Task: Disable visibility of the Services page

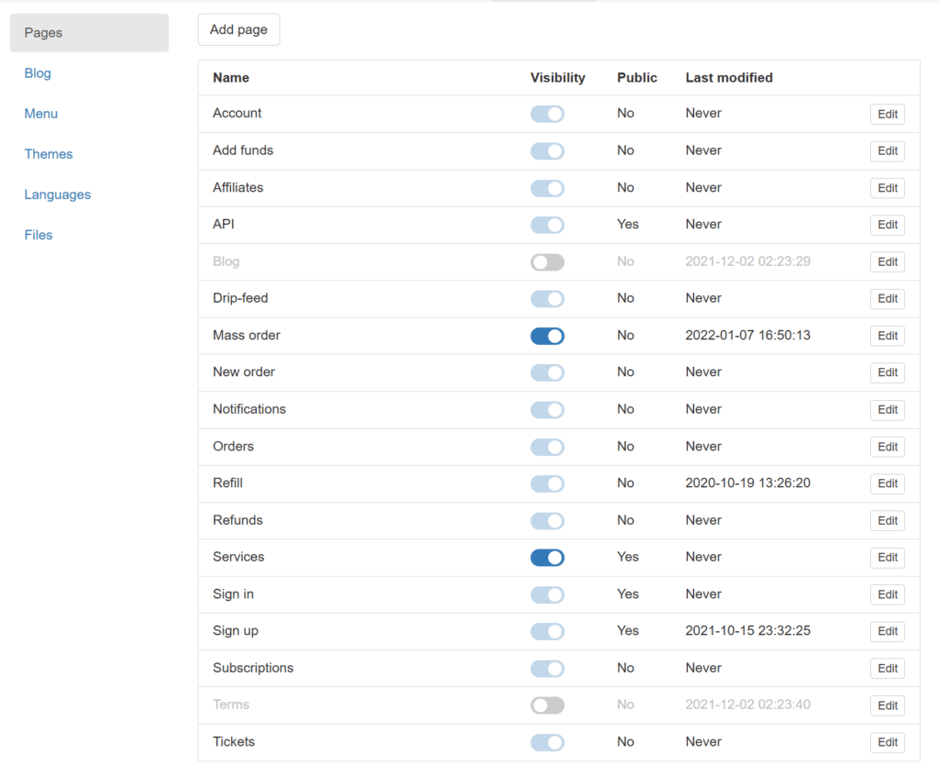Action: coord(547,558)
